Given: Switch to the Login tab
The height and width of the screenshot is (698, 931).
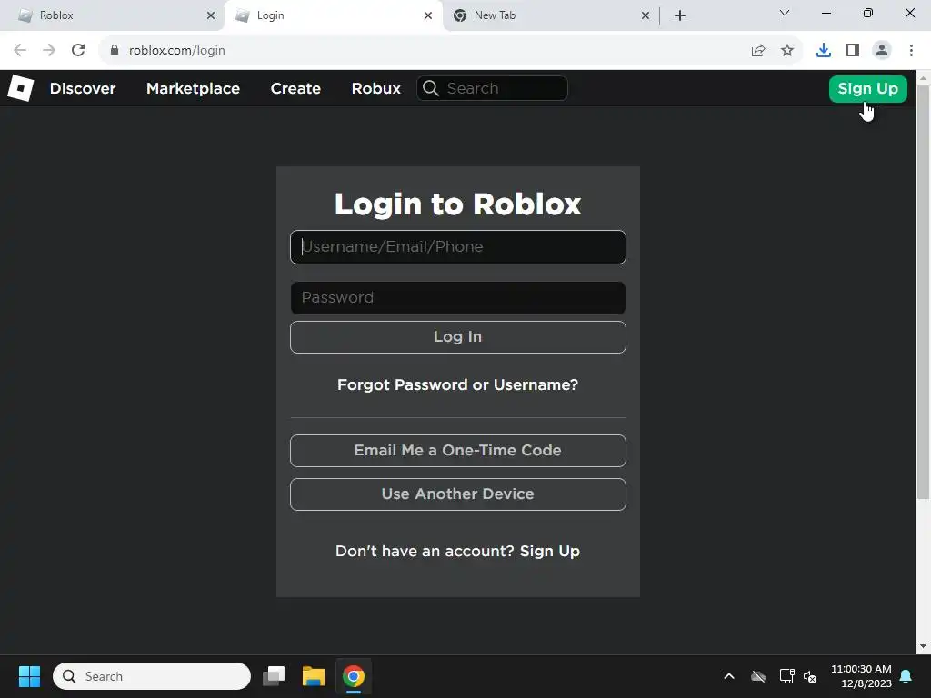Looking at the screenshot, I should tap(333, 15).
